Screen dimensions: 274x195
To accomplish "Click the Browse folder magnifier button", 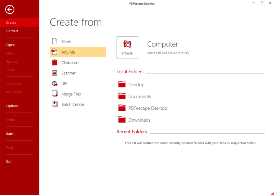I will (127, 47).
